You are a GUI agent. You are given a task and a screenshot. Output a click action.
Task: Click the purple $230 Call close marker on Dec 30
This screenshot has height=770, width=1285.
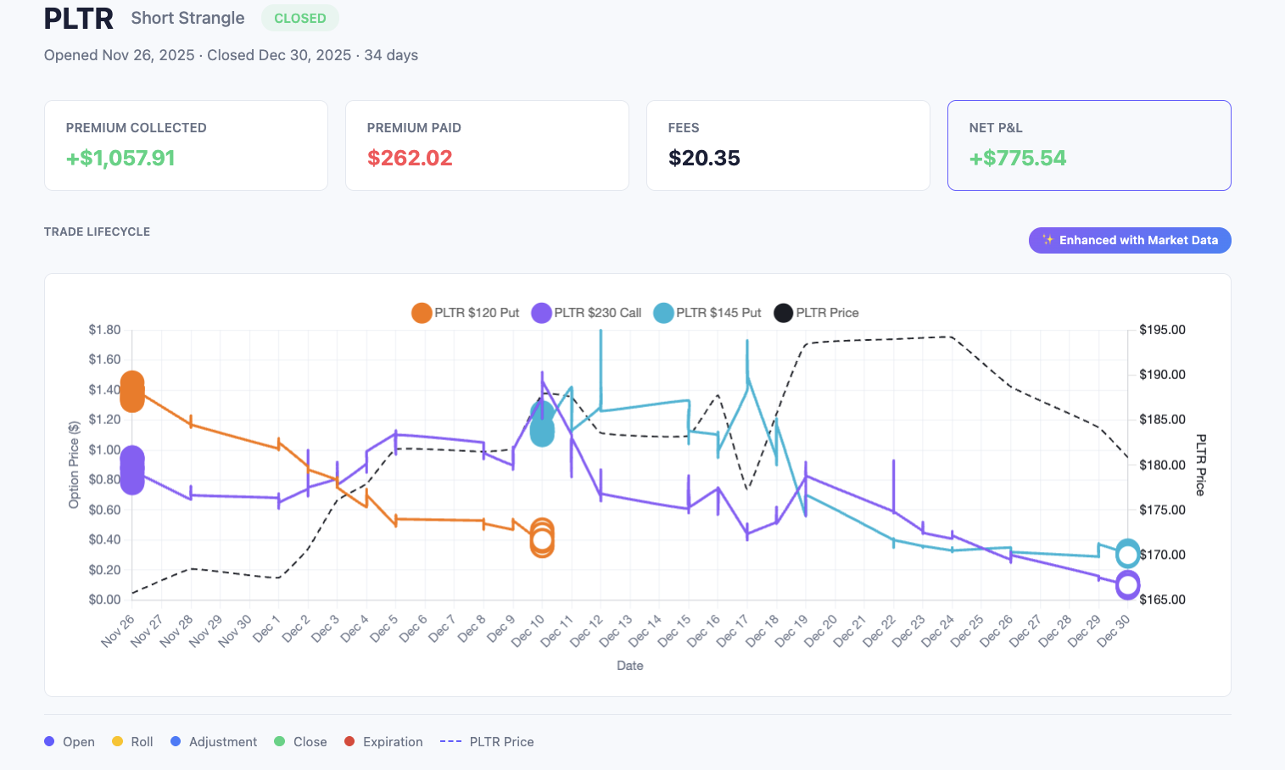point(1127,584)
